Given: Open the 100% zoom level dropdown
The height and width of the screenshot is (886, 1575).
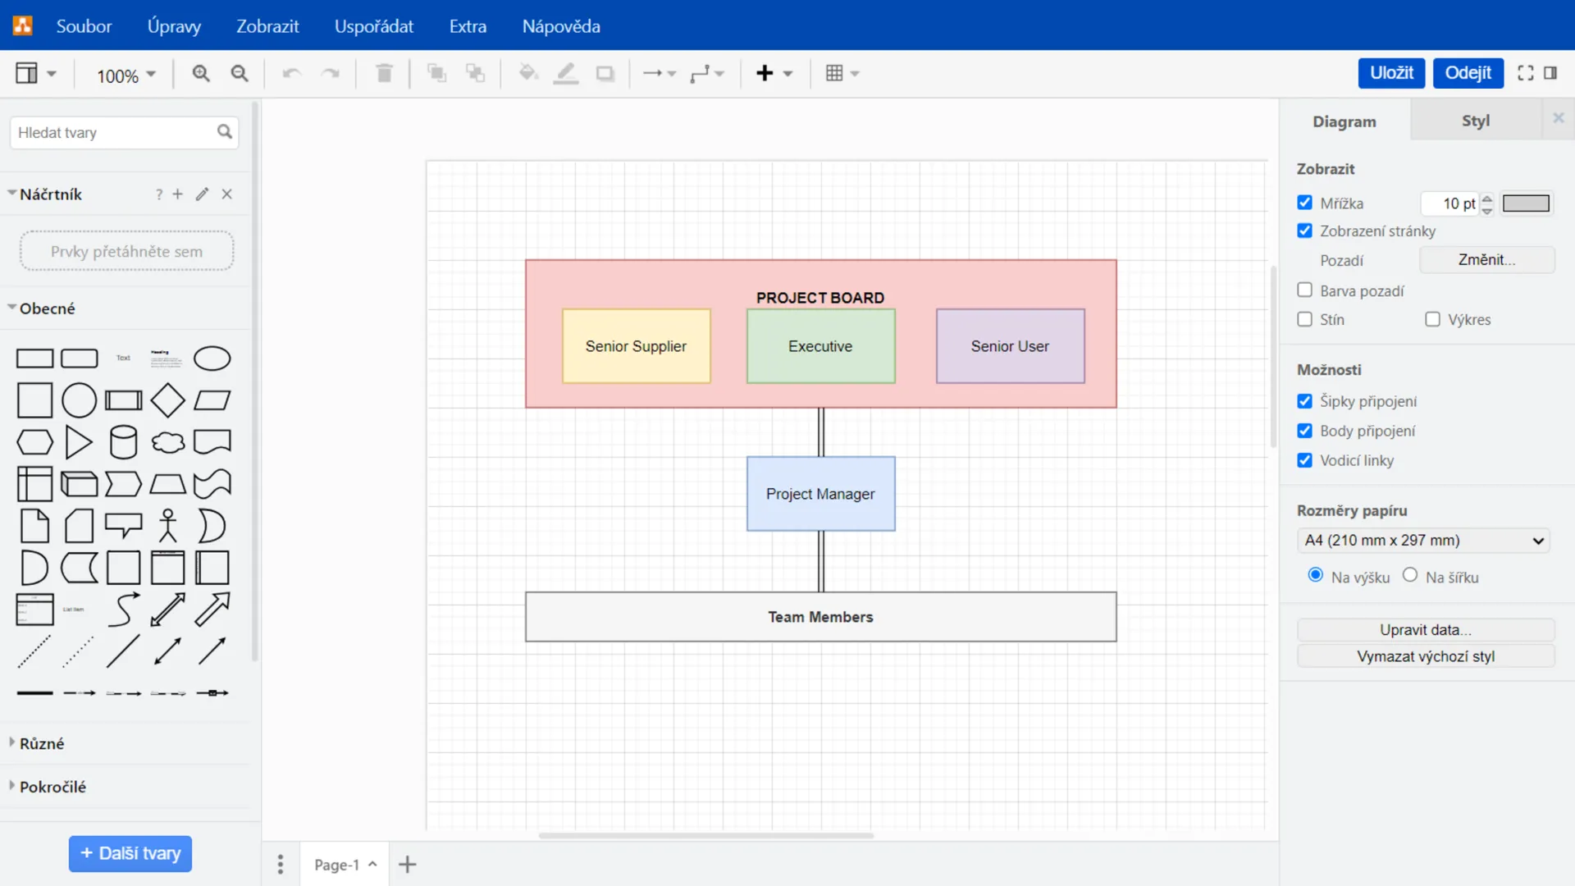Looking at the screenshot, I should click(126, 75).
